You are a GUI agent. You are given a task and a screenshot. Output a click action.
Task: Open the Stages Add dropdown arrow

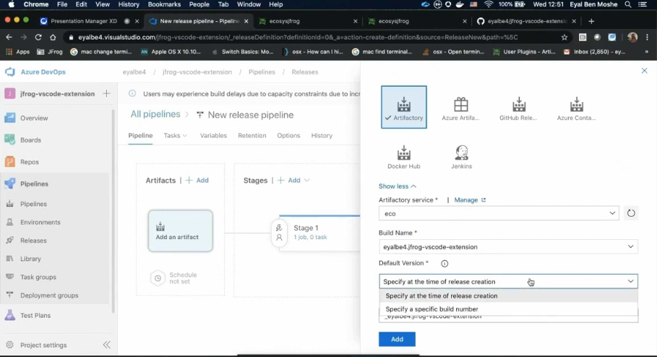click(x=307, y=180)
